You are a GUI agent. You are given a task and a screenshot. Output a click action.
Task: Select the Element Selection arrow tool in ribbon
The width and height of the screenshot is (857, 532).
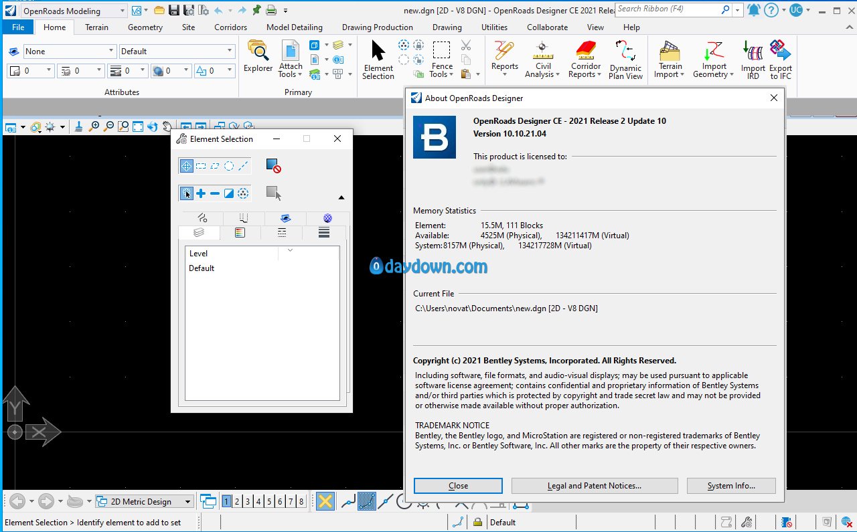tap(378, 60)
